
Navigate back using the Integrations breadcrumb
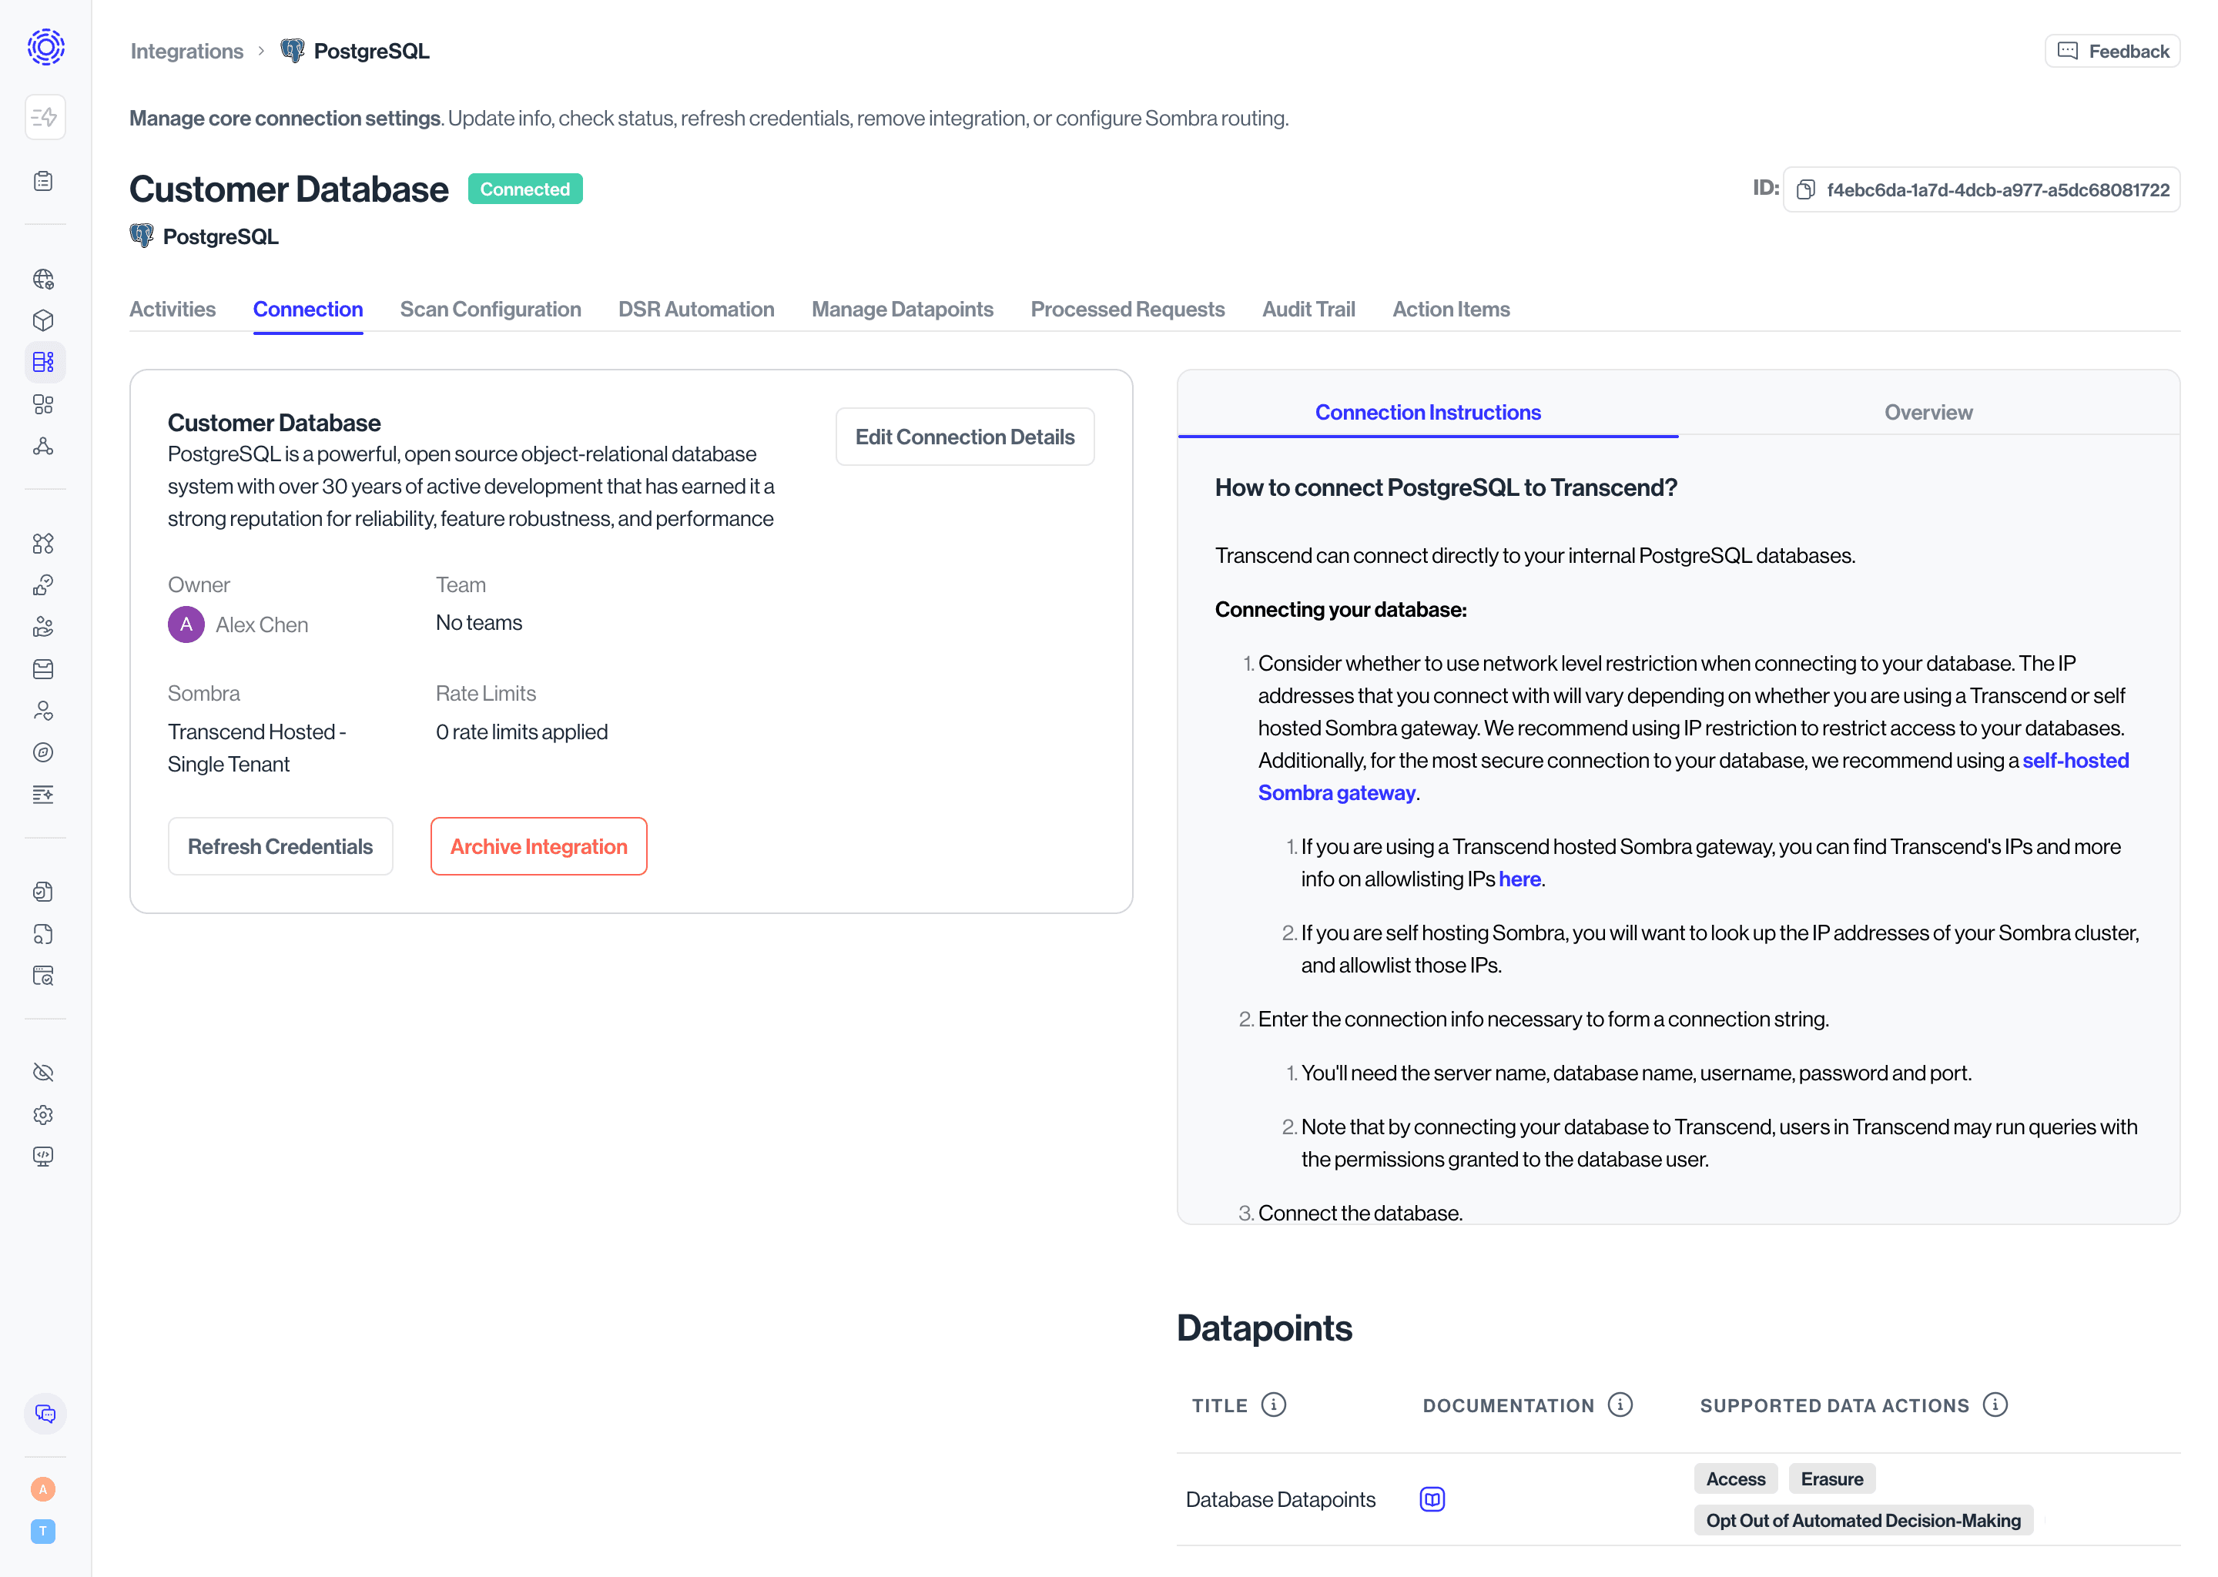pyautogui.click(x=186, y=51)
